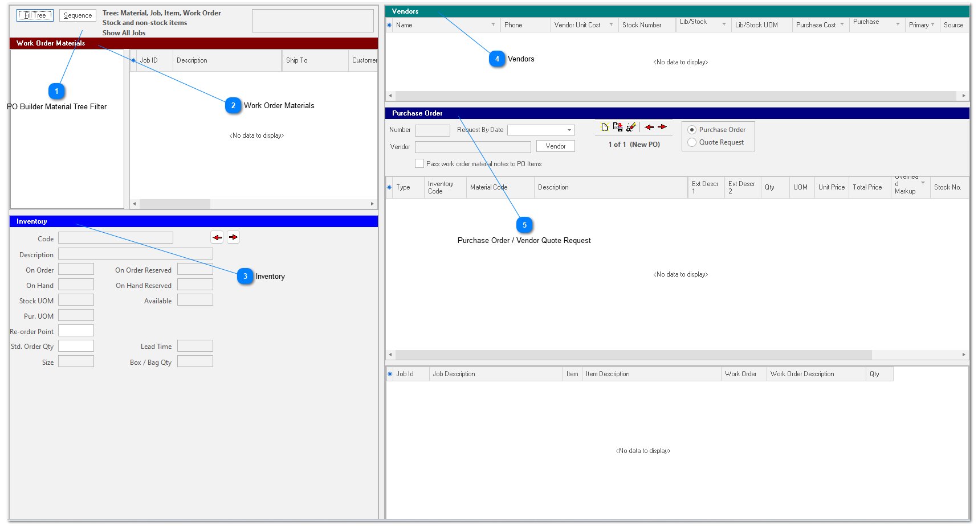This screenshot has width=978, height=527.
Task: Open the Purchase Cost filter dropdown
Action: pos(842,24)
